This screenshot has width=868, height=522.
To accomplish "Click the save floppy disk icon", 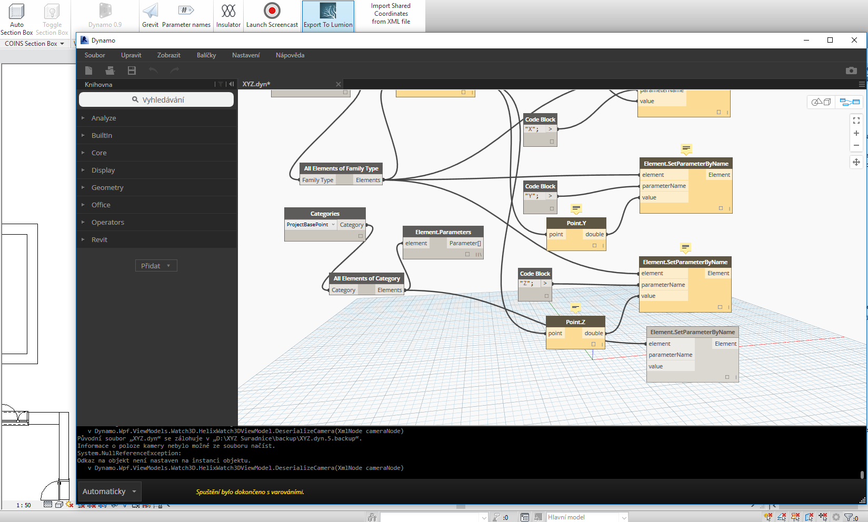I will 132,71.
